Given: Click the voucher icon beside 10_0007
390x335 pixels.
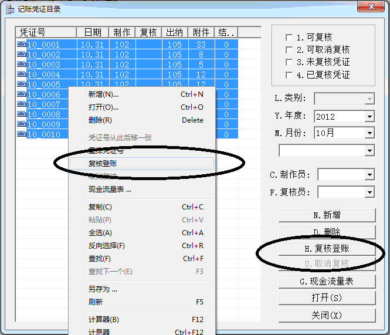Looking at the screenshot, I should click(x=22, y=104).
